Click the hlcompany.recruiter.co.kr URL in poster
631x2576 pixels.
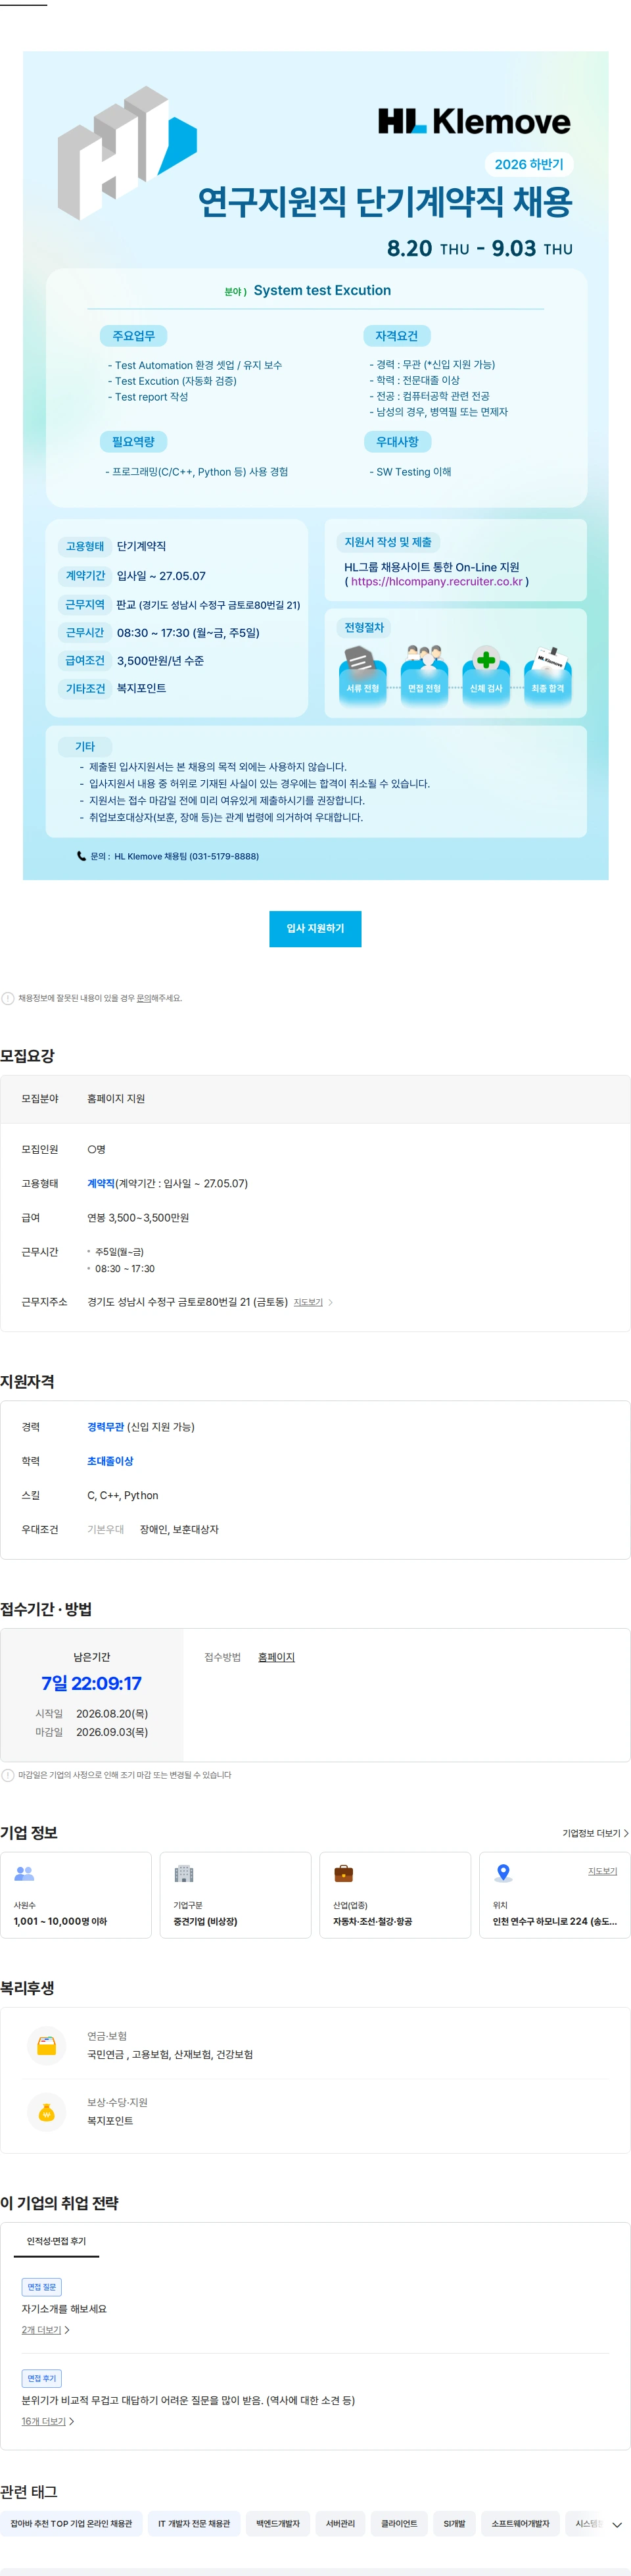(x=436, y=581)
